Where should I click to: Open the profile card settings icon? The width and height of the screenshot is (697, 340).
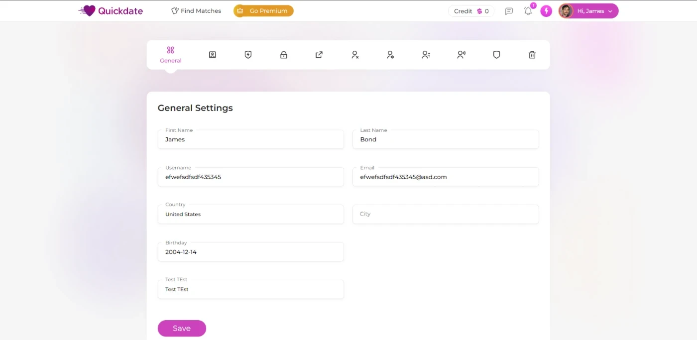click(212, 55)
